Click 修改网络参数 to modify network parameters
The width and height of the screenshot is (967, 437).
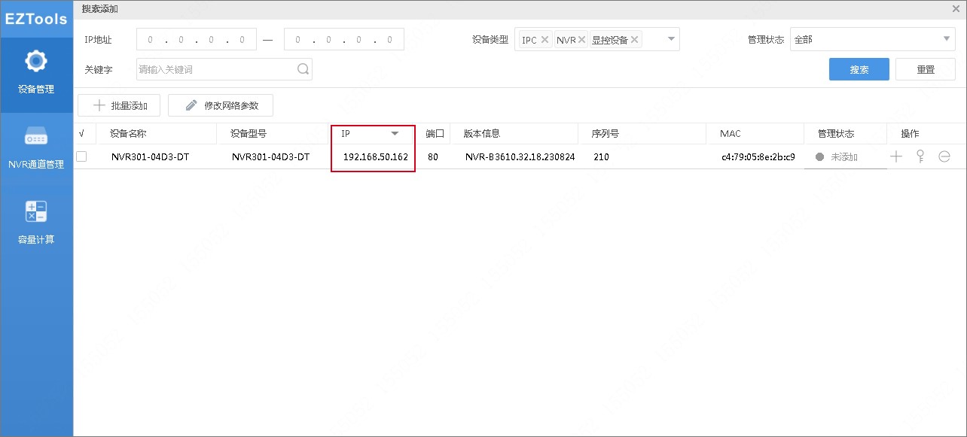tap(220, 105)
